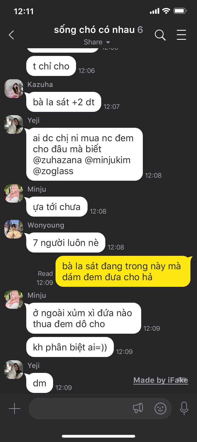Open the chat search magnifier
197x442 pixels.
click(160, 35)
